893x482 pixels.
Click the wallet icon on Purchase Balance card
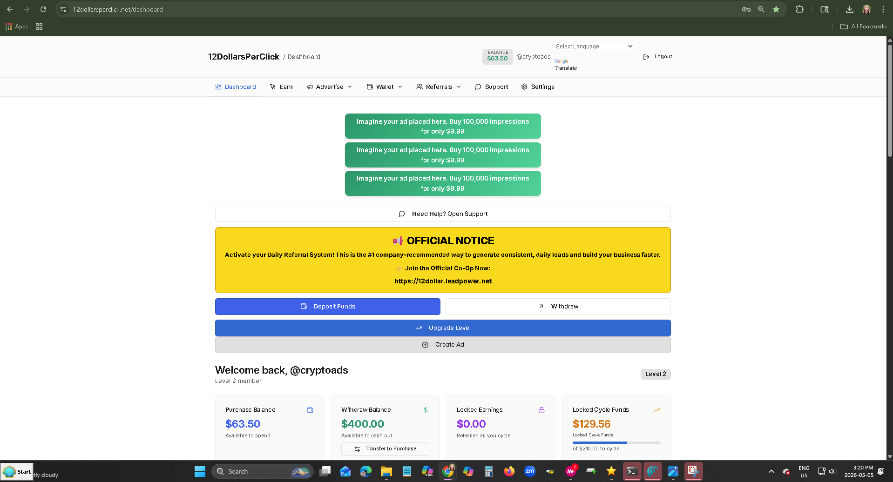(x=310, y=410)
